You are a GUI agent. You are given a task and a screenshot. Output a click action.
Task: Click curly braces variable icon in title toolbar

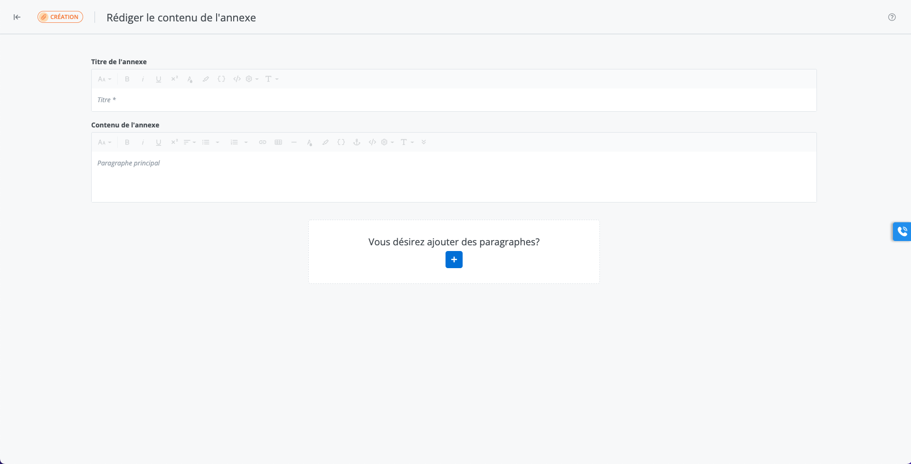(221, 79)
